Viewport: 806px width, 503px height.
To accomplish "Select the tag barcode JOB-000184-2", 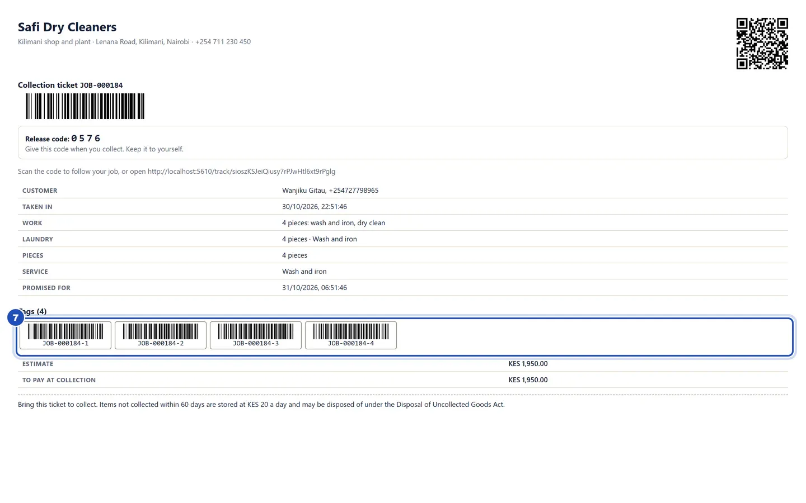I will pyautogui.click(x=161, y=335).
